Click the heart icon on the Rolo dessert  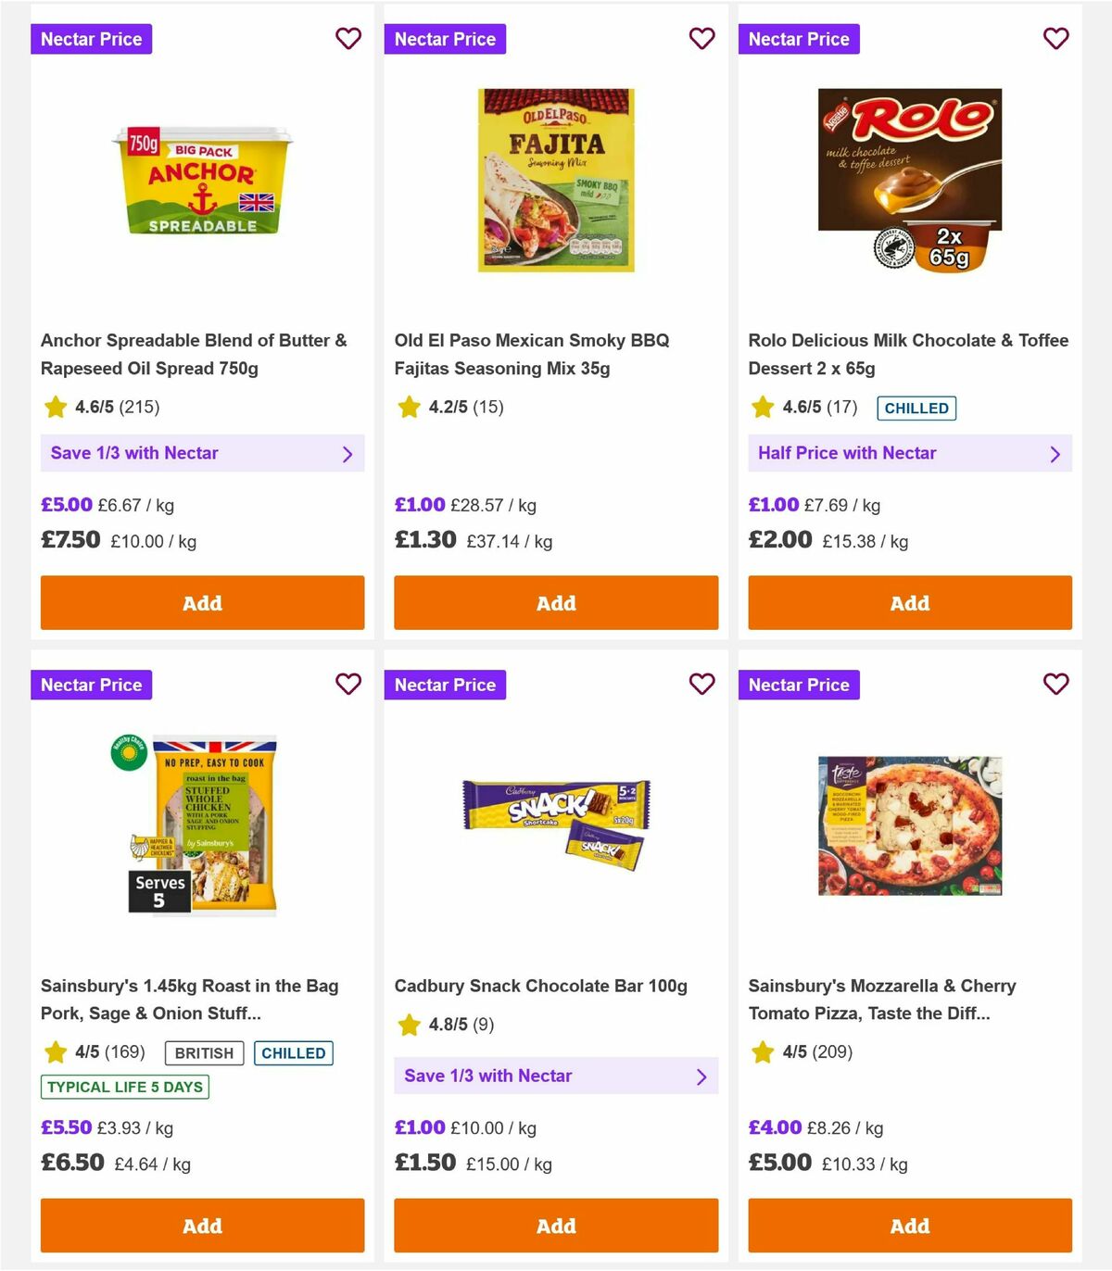click(x=1055, y=39)
